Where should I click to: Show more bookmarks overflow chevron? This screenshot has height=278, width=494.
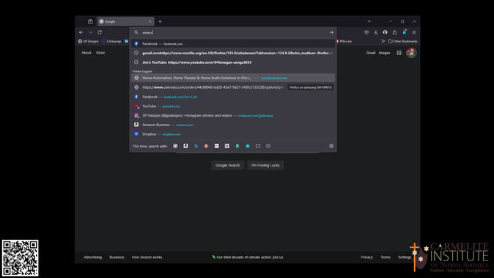point(383,41)
